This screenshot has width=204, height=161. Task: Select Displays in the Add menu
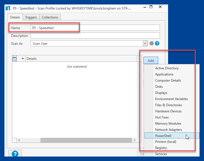click(x=172, y=93)
